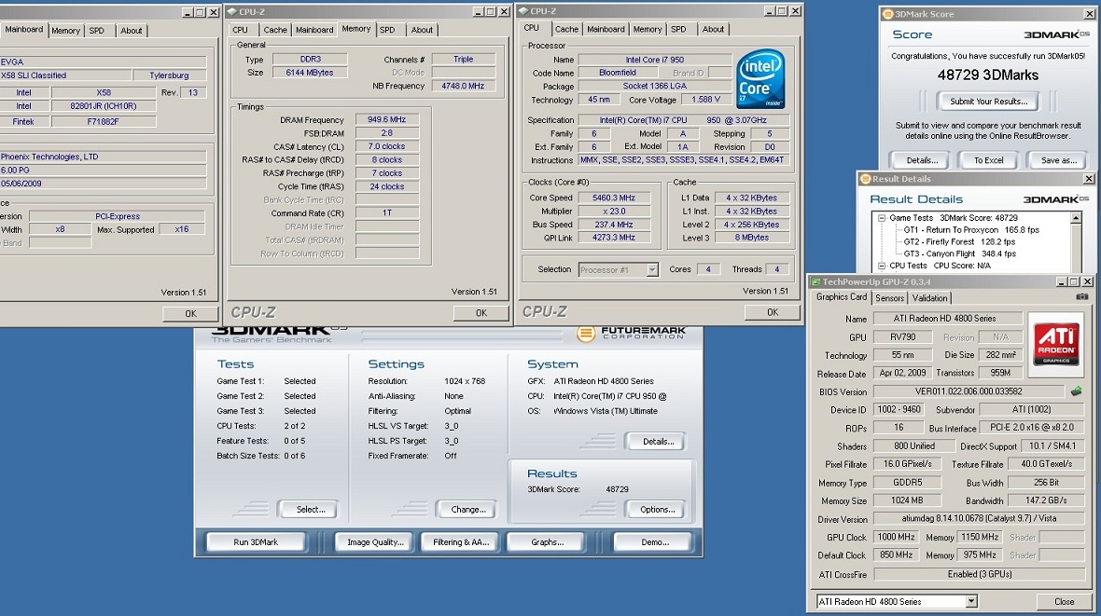Click the GPU-Z title bar icon
Viewport: 1101px width, 616px height.
pyautogui.click(x=815, y=281)
